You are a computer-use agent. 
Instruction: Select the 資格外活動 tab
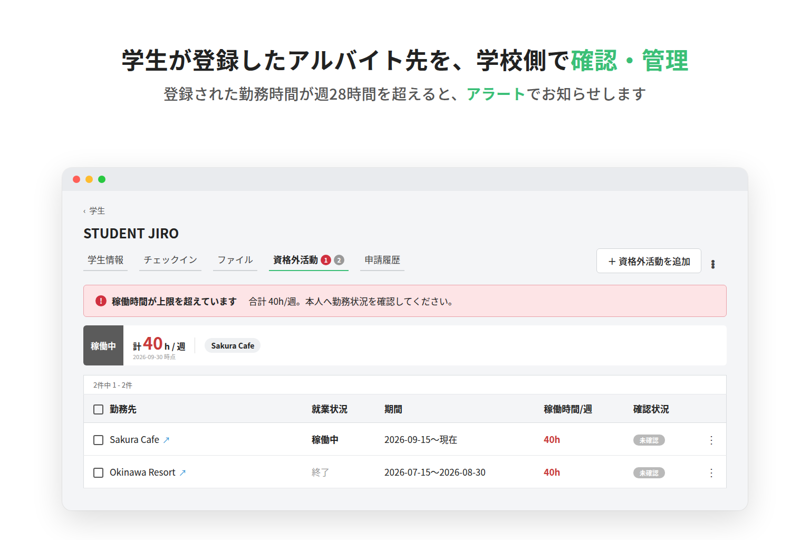tap(308, 260)
